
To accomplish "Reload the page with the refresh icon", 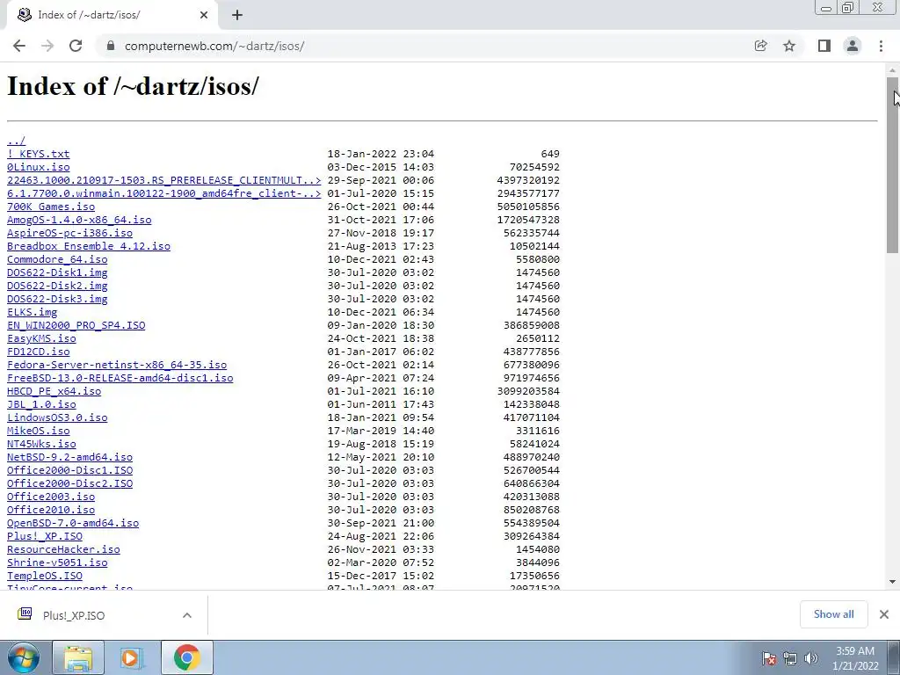I will point(76,46).
